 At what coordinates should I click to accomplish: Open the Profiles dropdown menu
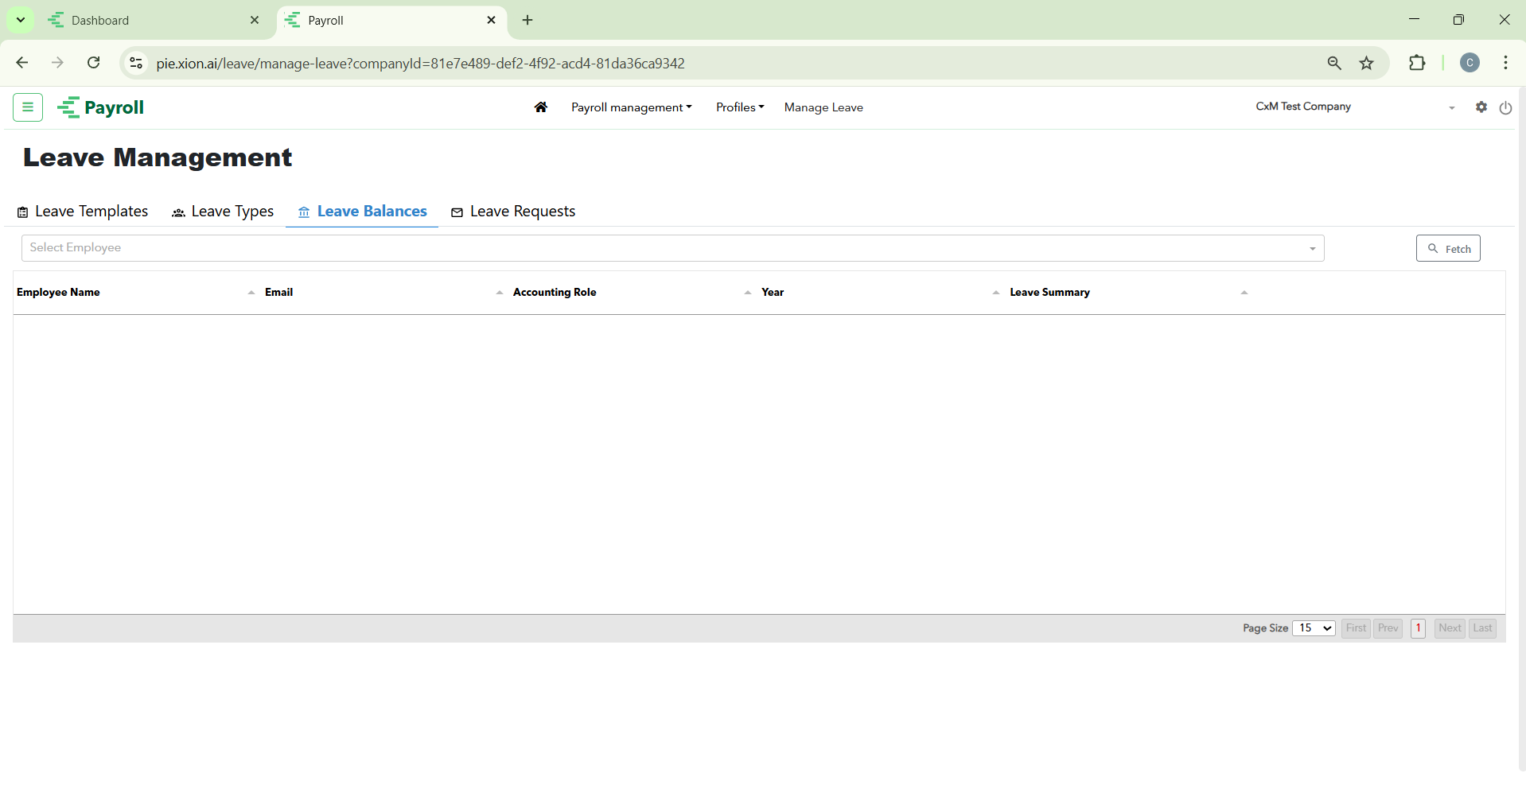pyautogui.click(x=739, y=107)
